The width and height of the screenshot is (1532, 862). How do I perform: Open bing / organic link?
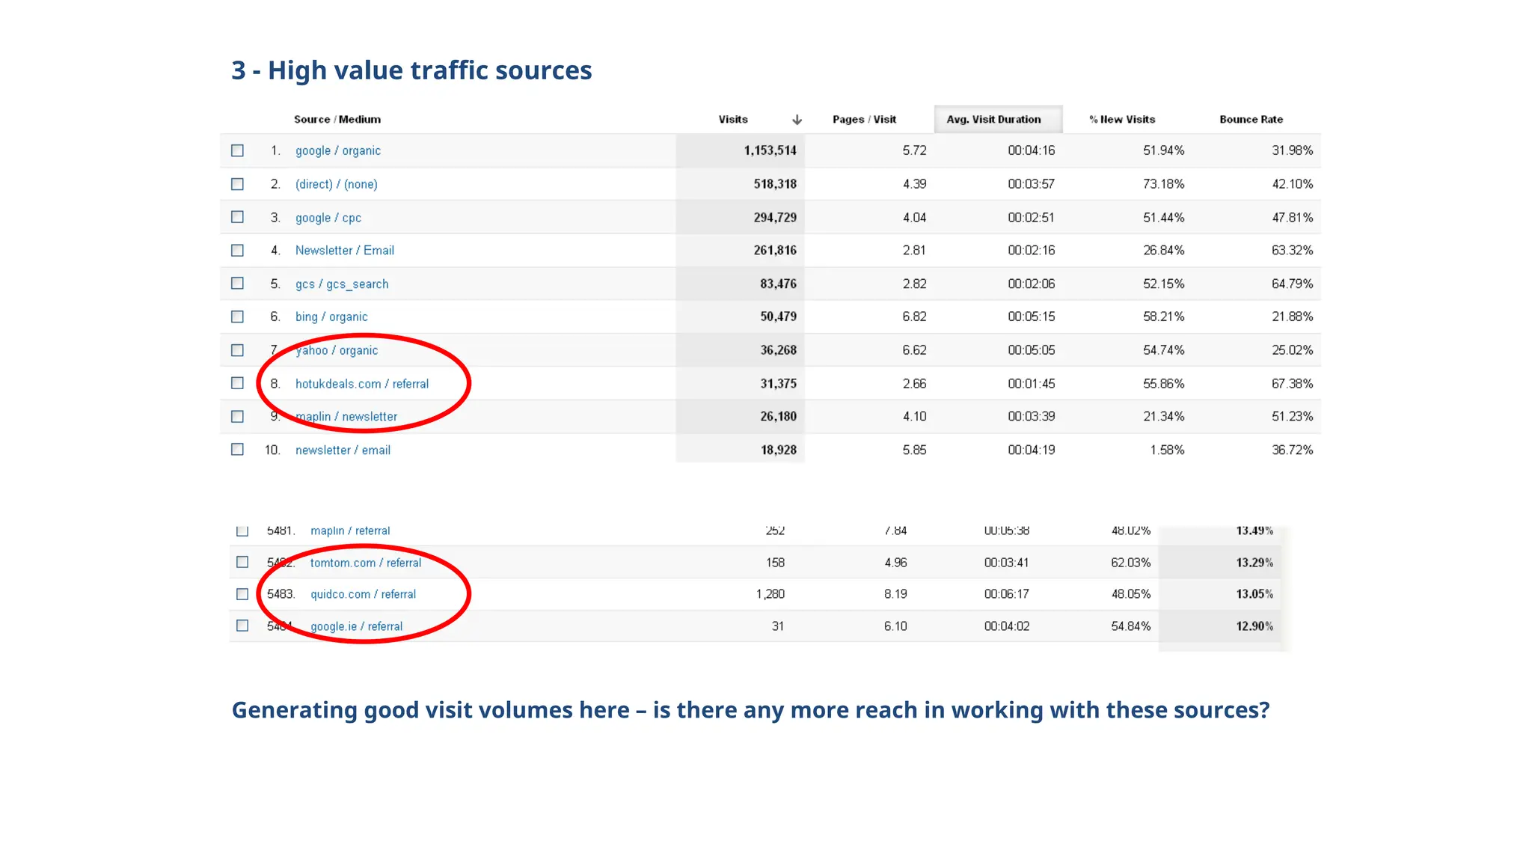click(x=331, y=317)
